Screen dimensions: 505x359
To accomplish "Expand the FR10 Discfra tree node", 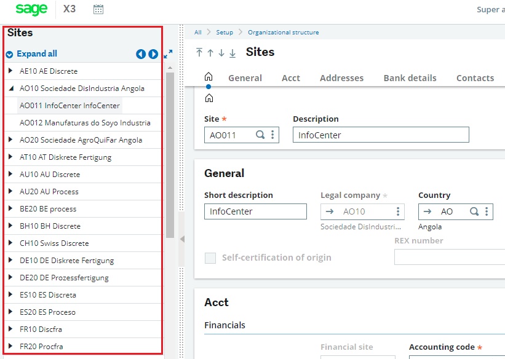I will [10, 329].
